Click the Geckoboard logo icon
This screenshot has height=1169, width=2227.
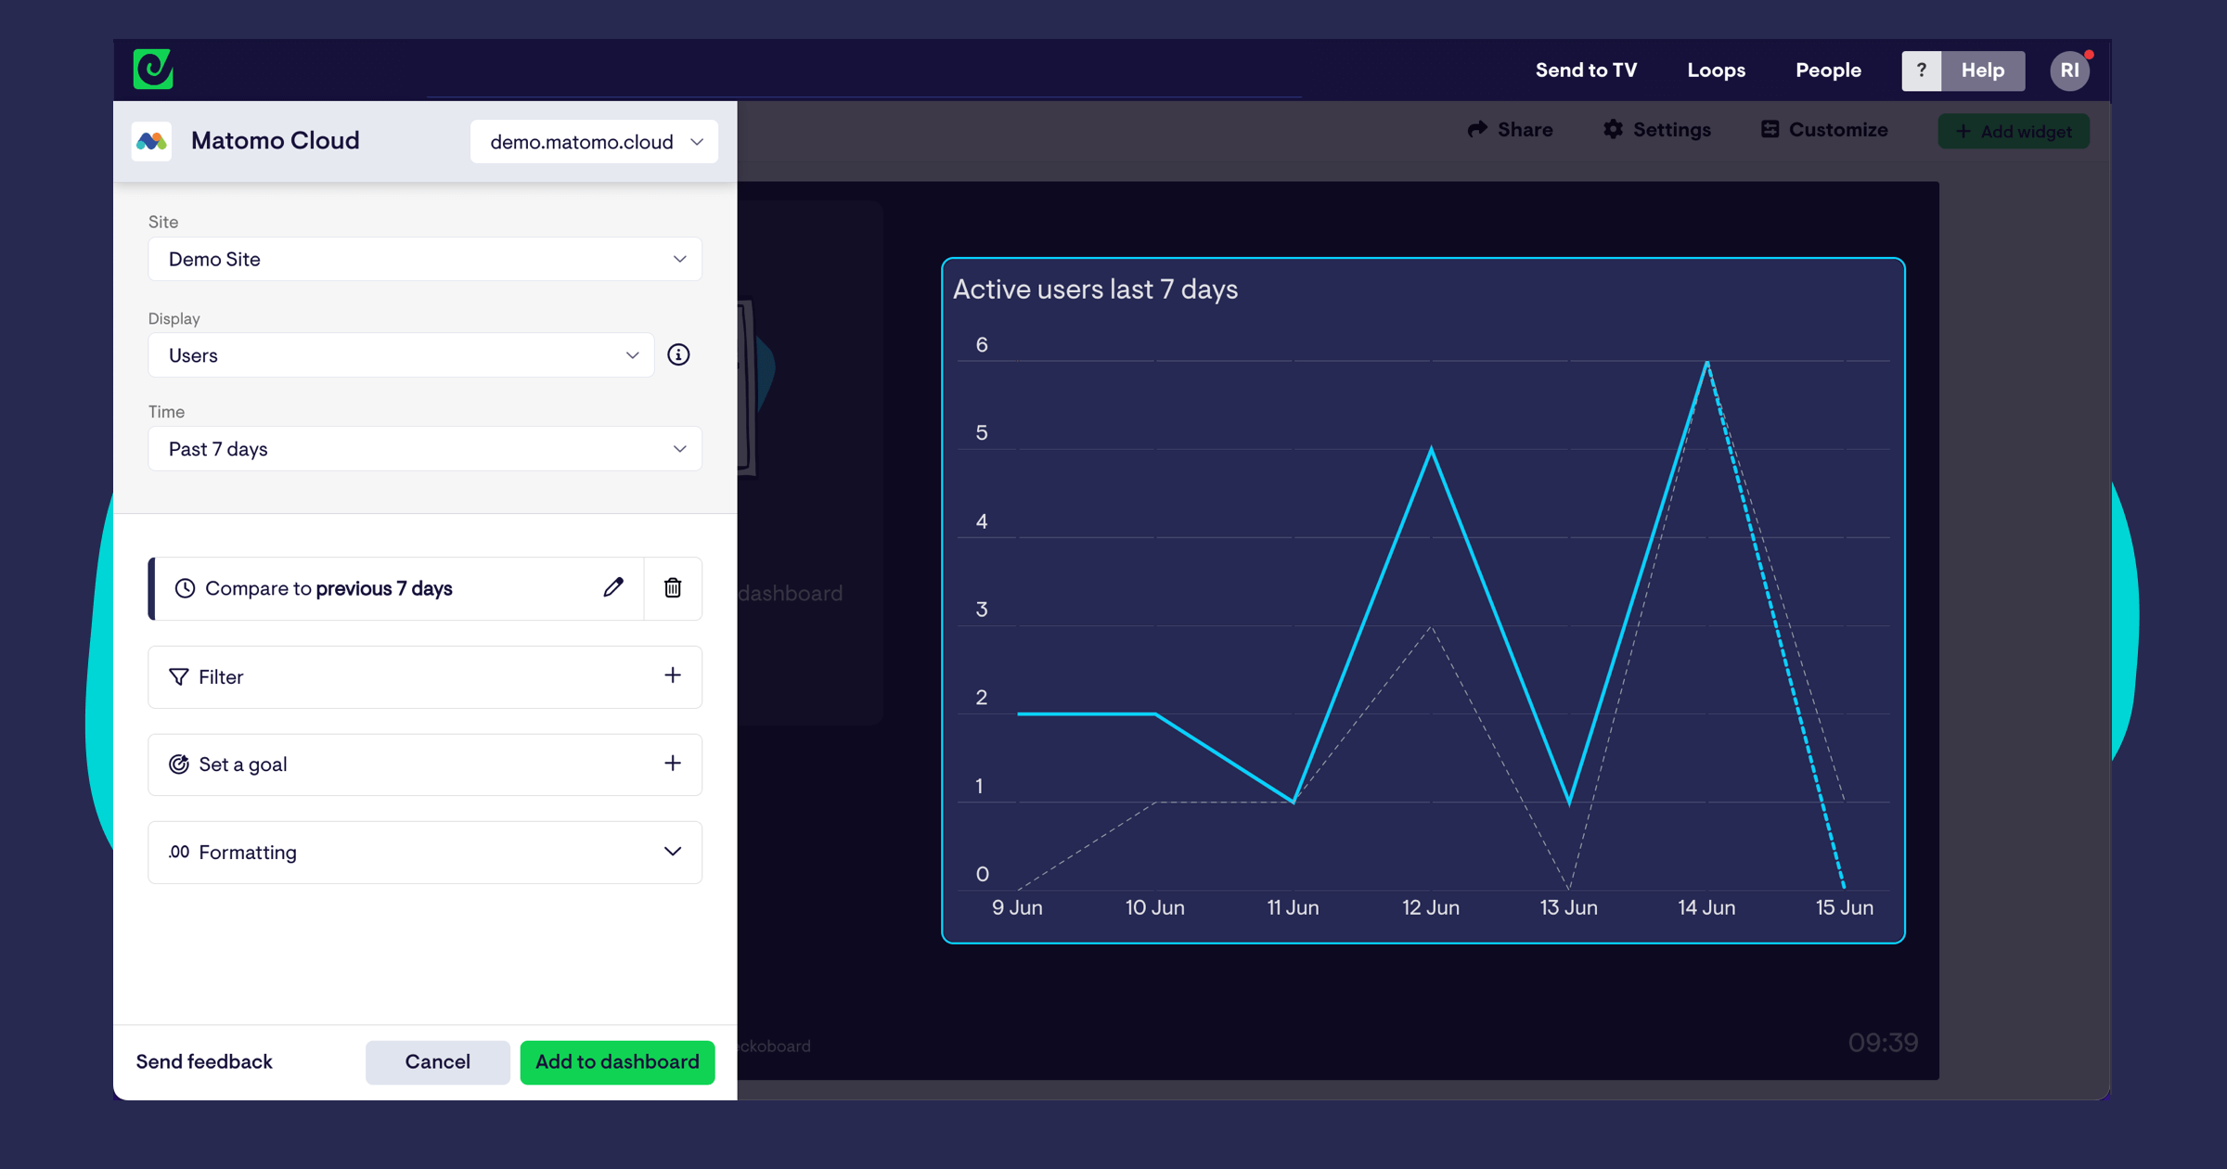tap(153, 70)
